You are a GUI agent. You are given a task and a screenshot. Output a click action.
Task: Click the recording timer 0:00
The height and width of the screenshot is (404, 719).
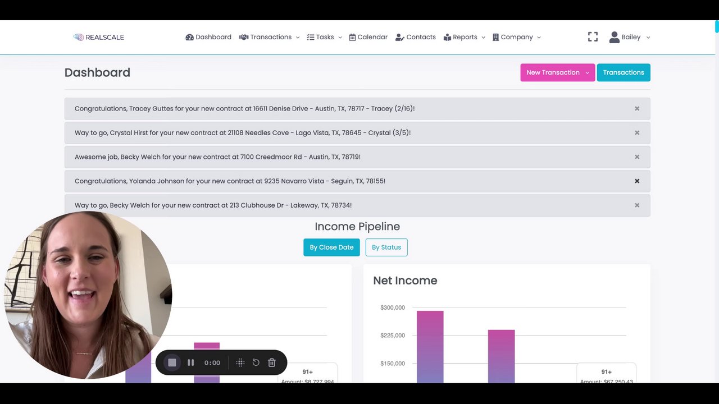coord(212,363)
